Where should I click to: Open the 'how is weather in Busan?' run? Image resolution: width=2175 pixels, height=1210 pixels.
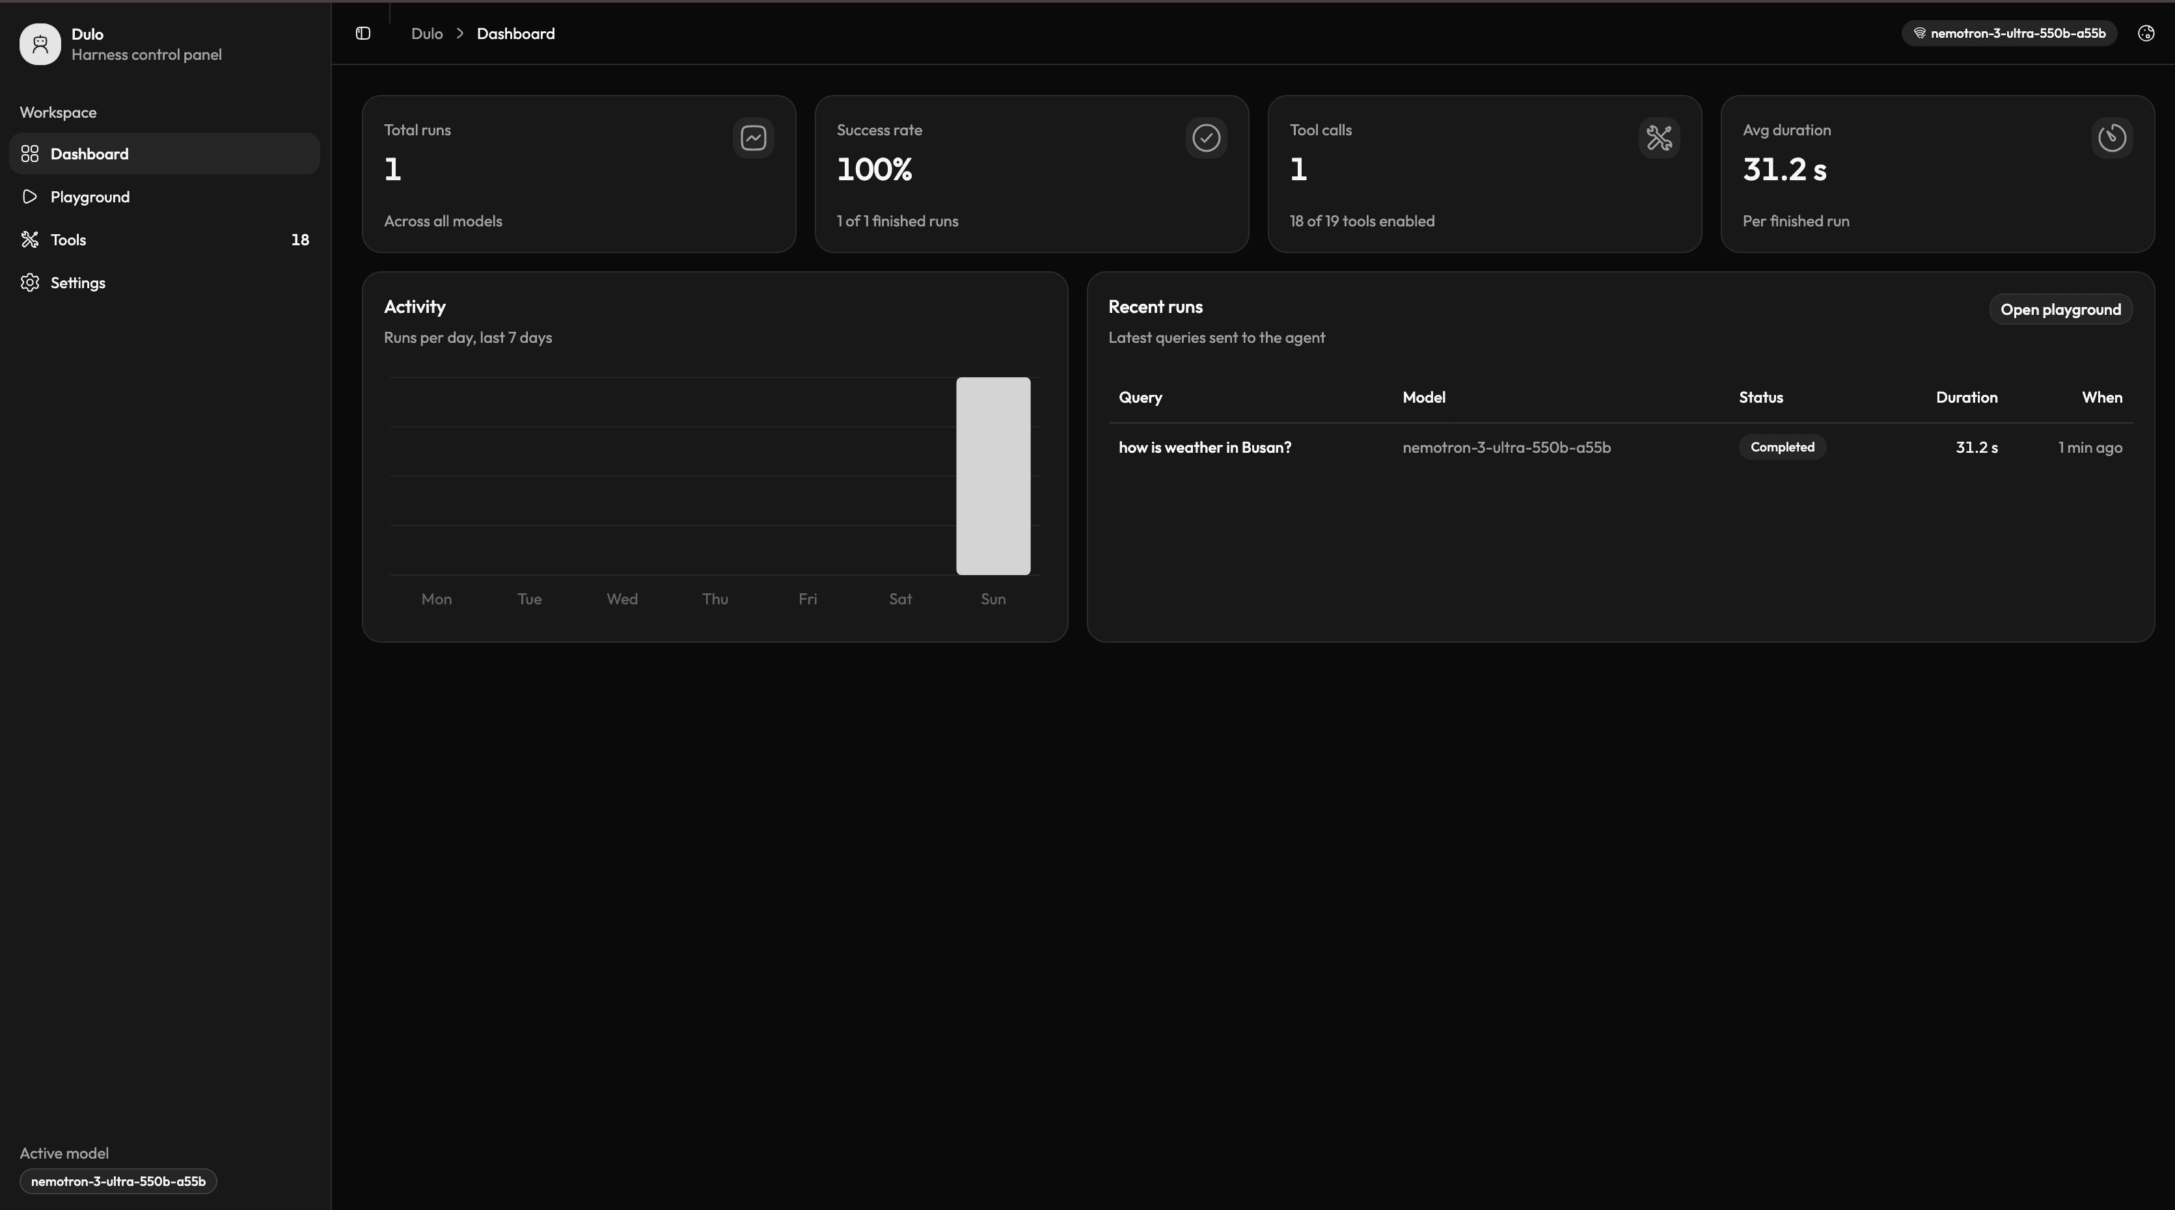[1205, 447]
